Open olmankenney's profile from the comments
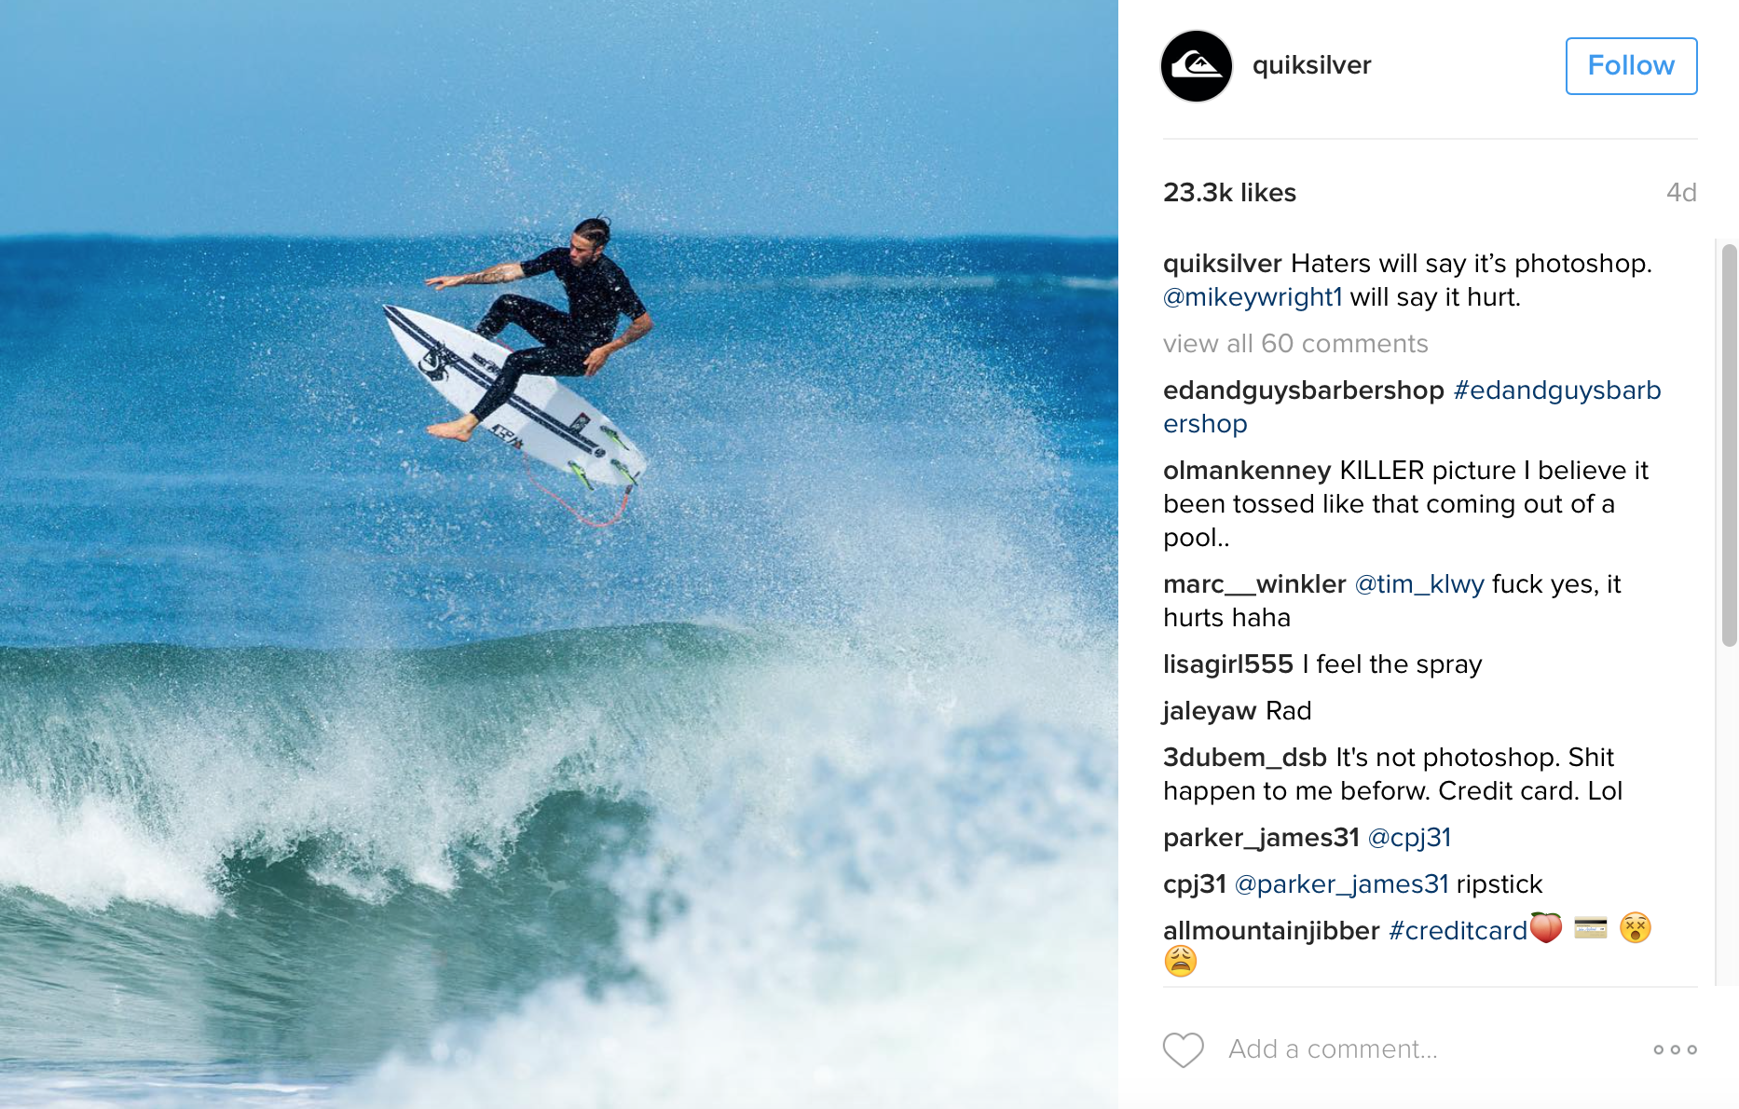1739x1109 pixels. (x=1247, y=471)
